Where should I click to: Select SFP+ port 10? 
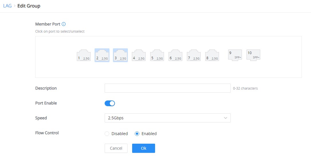point(253,55)
